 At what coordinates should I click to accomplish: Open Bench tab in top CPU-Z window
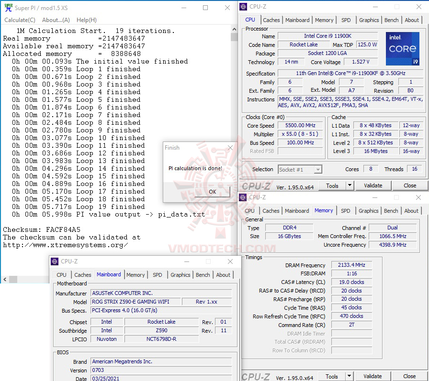point(391,20)
